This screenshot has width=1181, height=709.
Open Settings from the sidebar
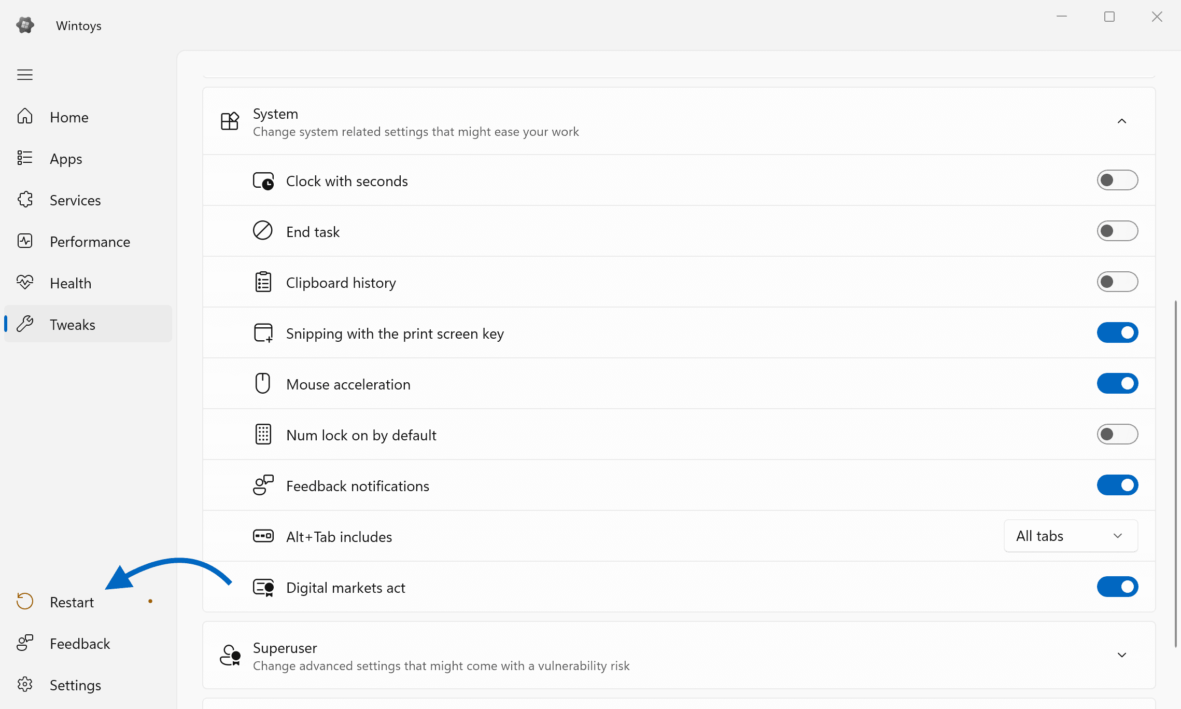pos(88,685)
